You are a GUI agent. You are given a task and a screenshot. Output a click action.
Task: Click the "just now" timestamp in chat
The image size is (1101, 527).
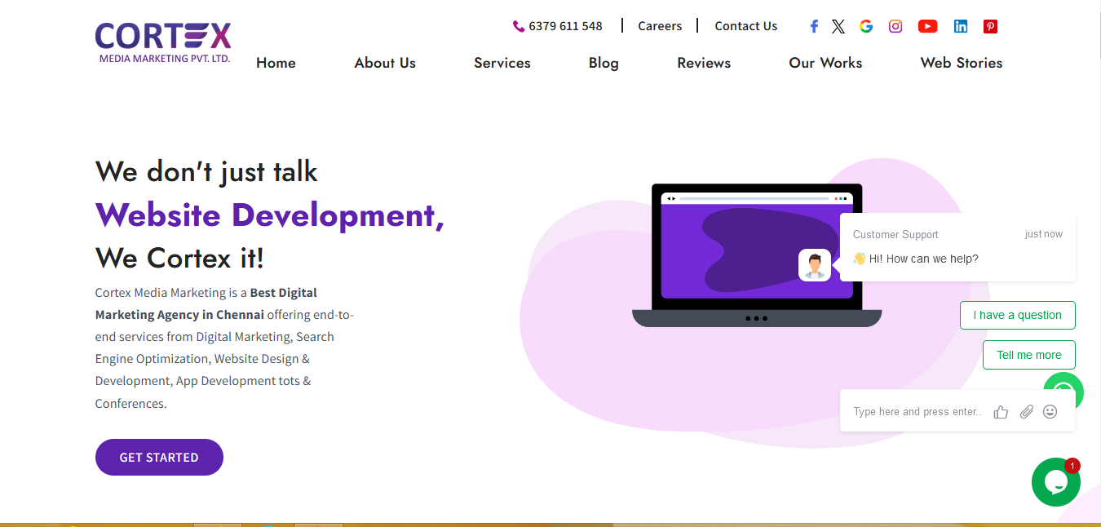pyautogui.click(x=1044, y=234)
